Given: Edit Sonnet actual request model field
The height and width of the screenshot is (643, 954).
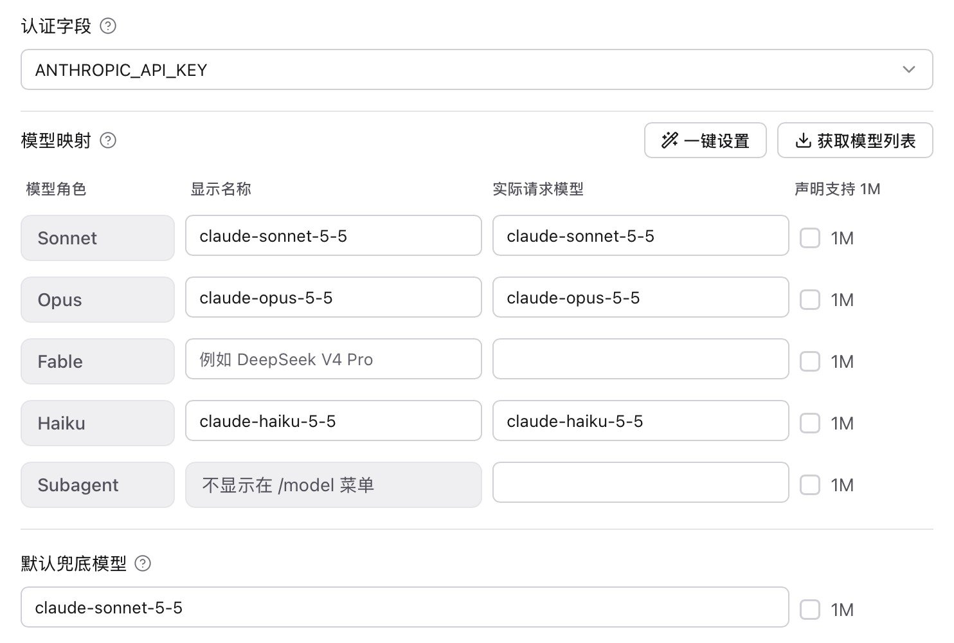Looking at the screenshot, I should 641,235.
